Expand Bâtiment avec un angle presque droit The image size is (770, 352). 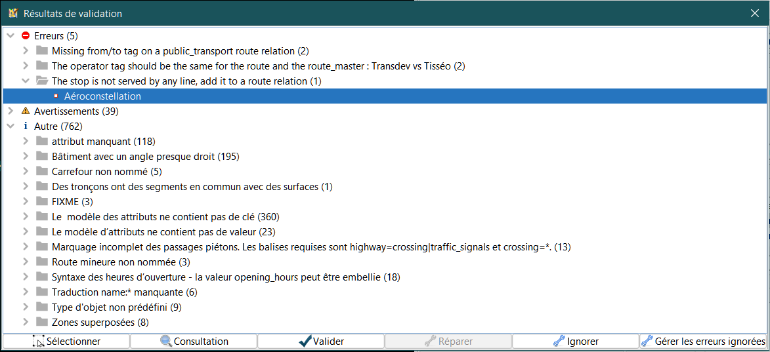pos(26,157)
